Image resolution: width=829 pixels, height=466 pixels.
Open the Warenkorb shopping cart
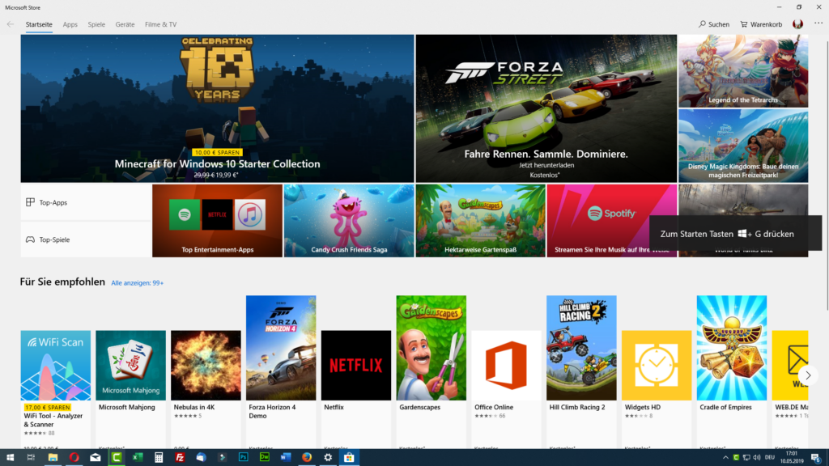761,24
